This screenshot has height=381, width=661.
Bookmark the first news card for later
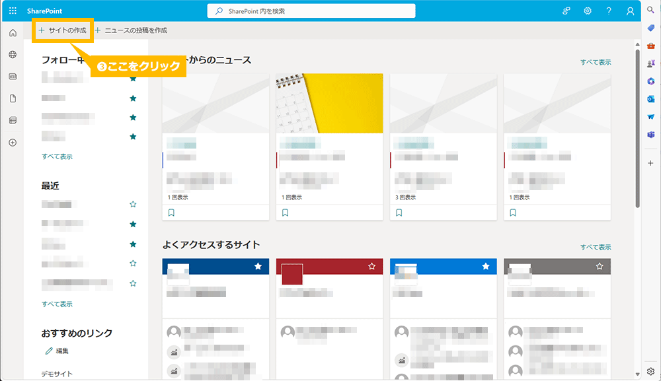(171, 213)
